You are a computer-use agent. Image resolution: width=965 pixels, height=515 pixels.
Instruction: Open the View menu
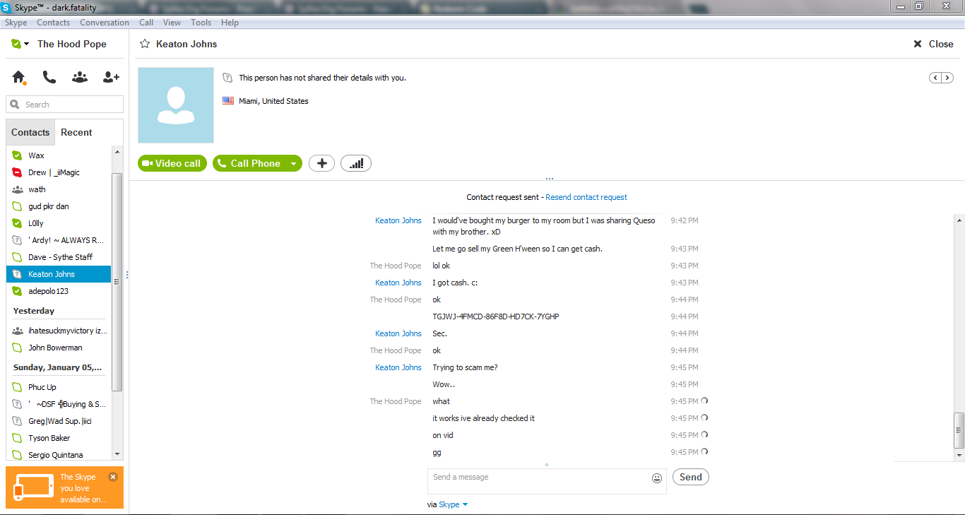coord(172,23)
